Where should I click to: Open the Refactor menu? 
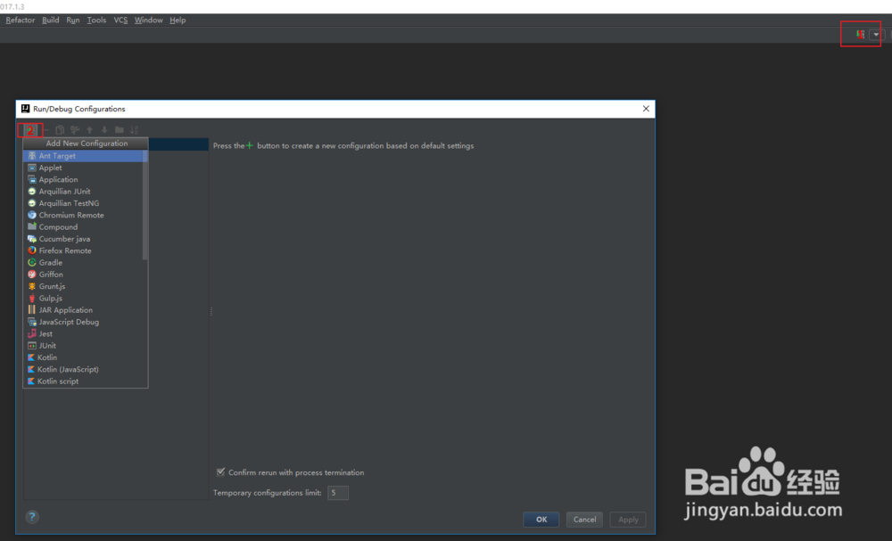pos(21,20)
